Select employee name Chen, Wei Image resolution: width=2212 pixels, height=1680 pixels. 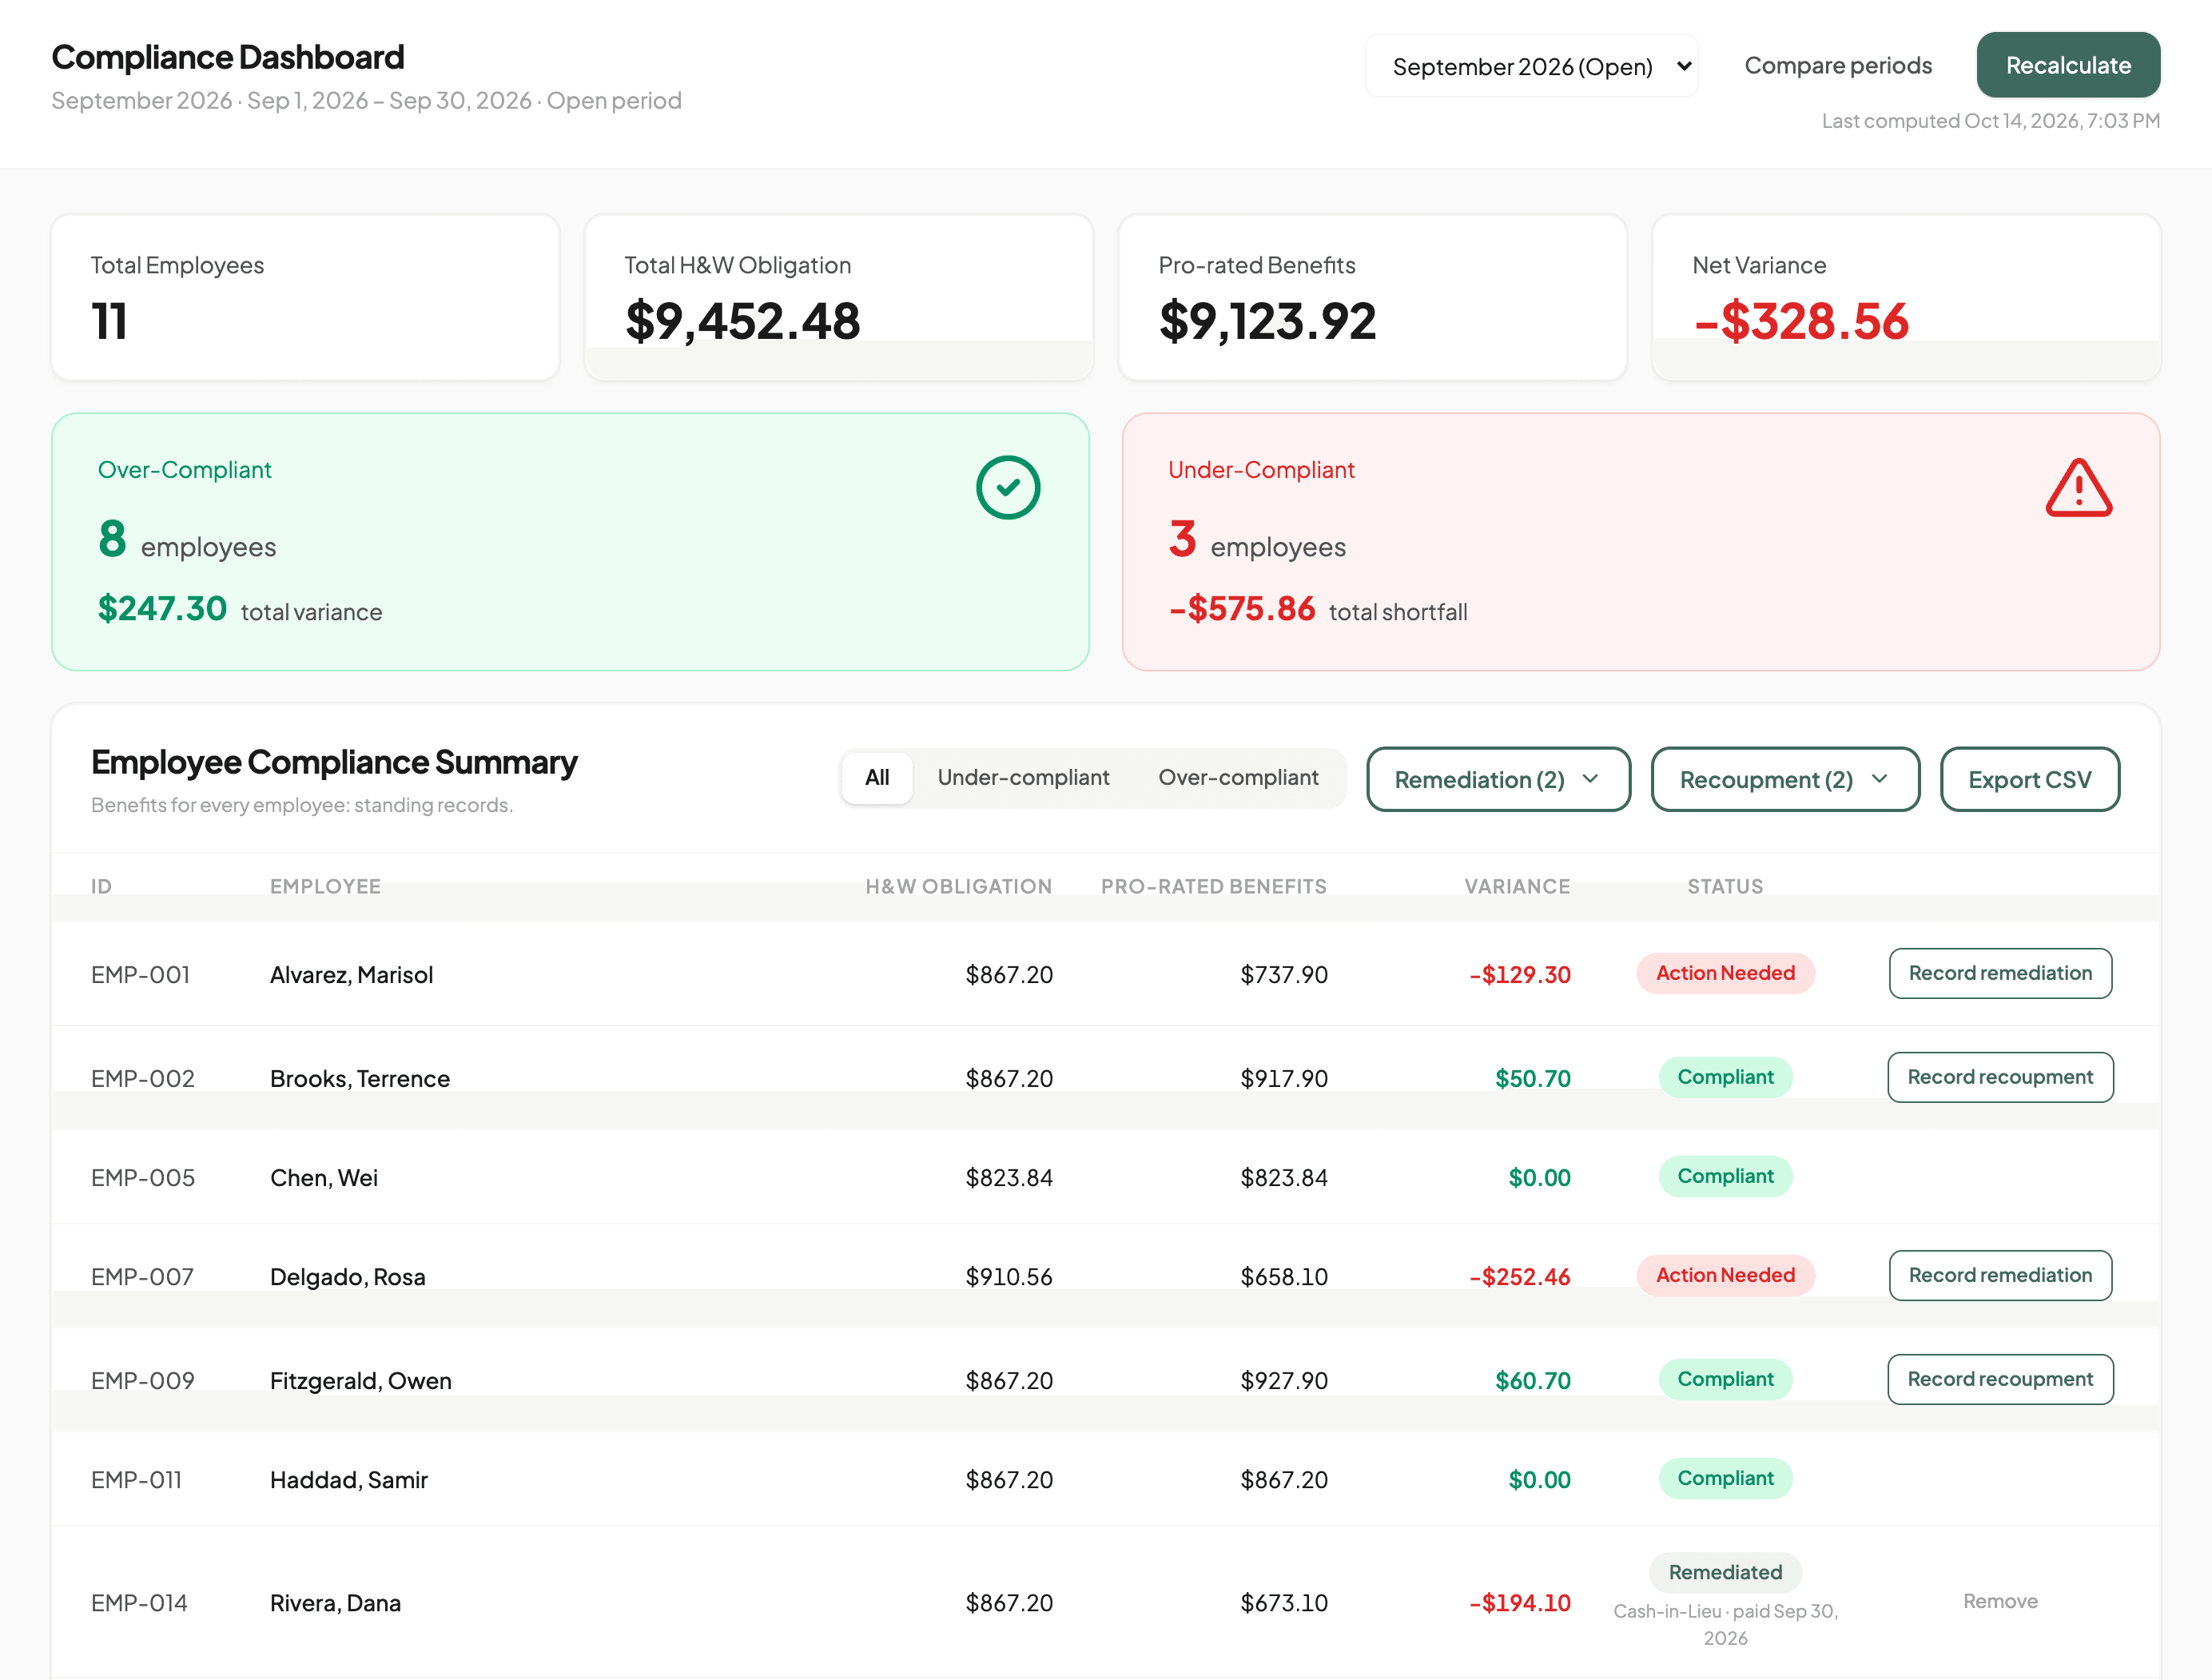pyautogui.click(x=324, y=1177)
